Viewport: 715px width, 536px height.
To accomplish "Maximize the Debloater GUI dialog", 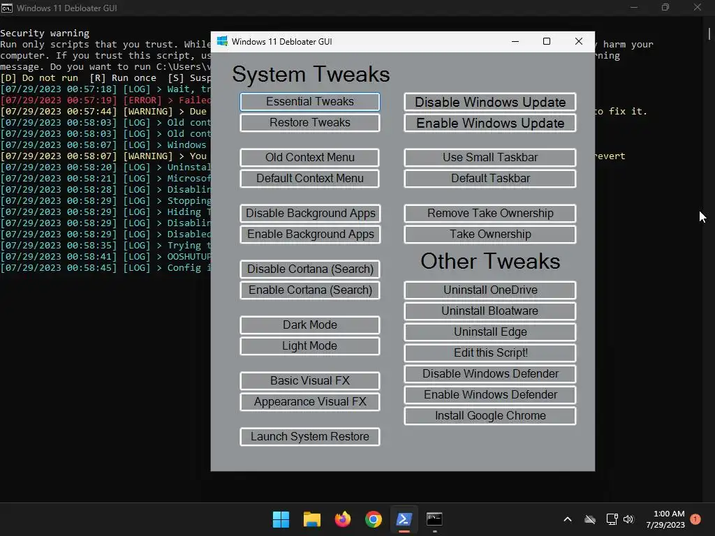I will point(547,41).
